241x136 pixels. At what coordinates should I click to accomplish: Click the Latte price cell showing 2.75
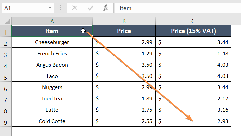pos(124,110)
